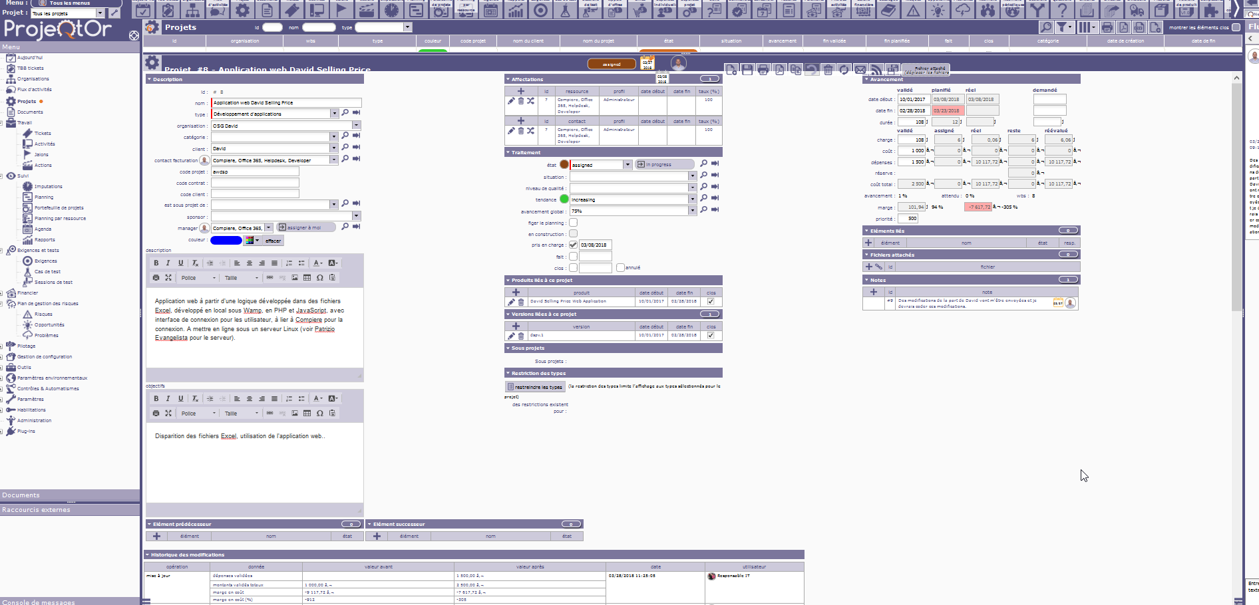Copy the project with the duplicate icon
1259x605 pixels.
coord(796,70)
